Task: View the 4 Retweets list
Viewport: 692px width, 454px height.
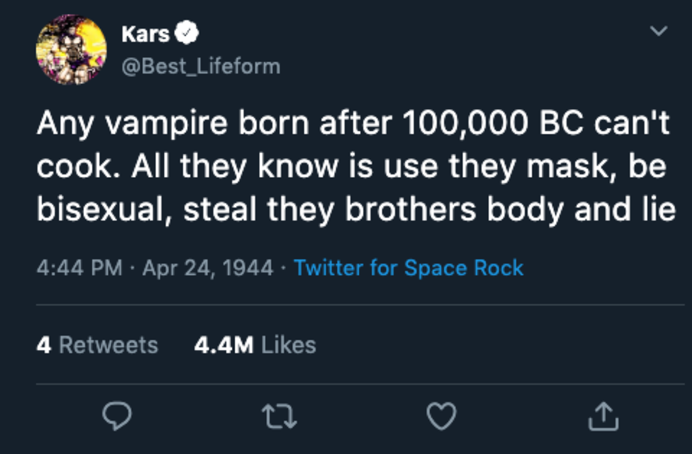Action: 97,345
